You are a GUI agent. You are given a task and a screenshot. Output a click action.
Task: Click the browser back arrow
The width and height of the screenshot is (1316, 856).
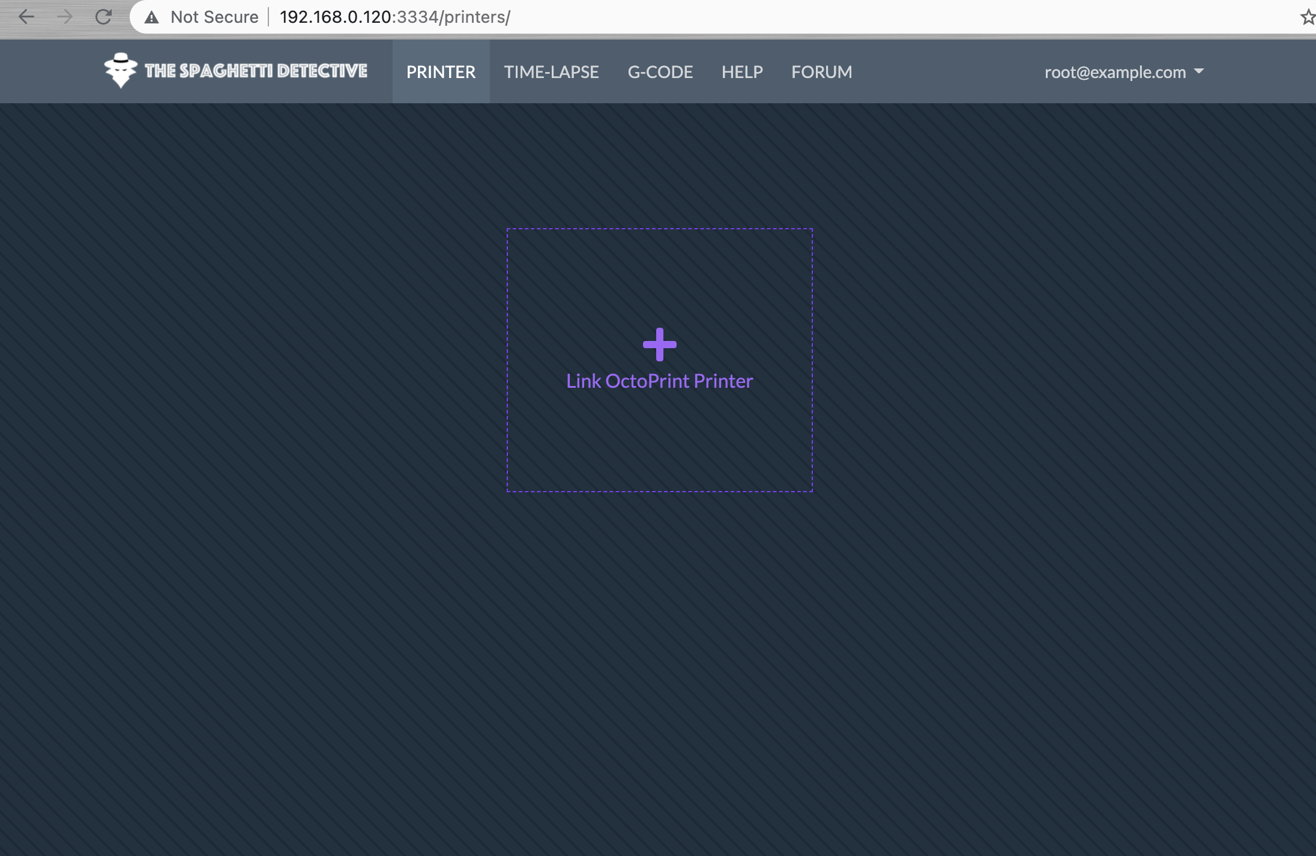pos(26,17)
